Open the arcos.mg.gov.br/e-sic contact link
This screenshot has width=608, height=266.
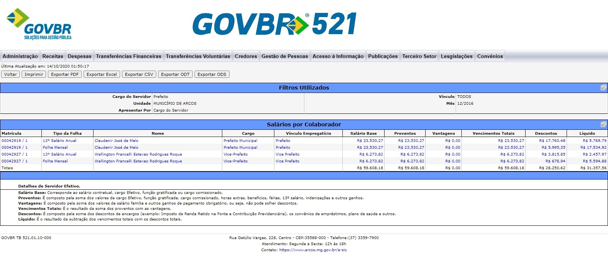(x=313, y=250)
